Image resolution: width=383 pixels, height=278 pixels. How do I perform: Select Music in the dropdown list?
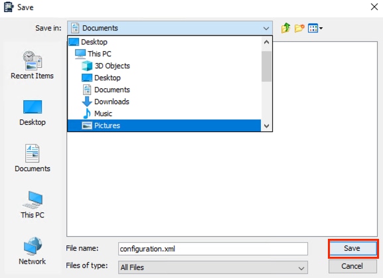pyautogui.click(x=165, y=113)
